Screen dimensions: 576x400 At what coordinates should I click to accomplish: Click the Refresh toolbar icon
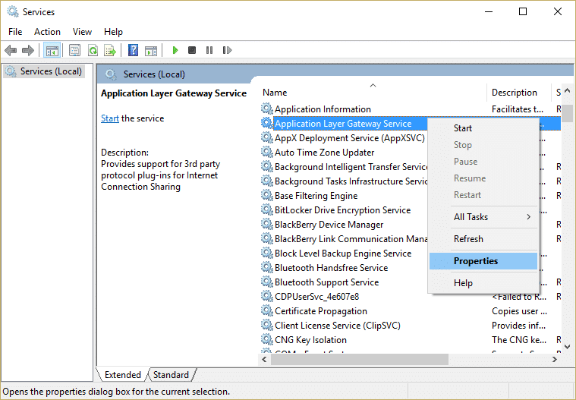click(x=93, y=50)
